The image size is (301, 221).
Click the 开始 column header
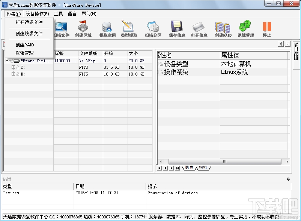pyautogui.click(x=115, y=53)
